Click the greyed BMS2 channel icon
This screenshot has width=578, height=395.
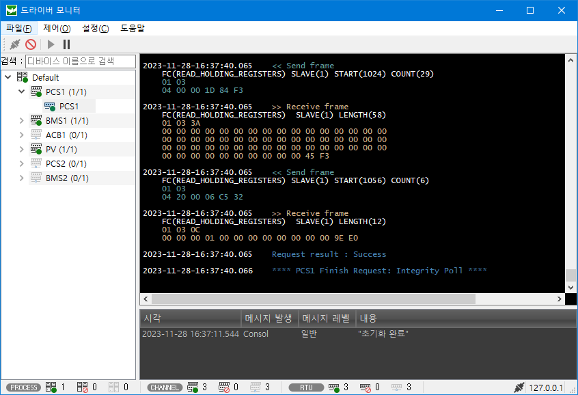coord(36,178)
